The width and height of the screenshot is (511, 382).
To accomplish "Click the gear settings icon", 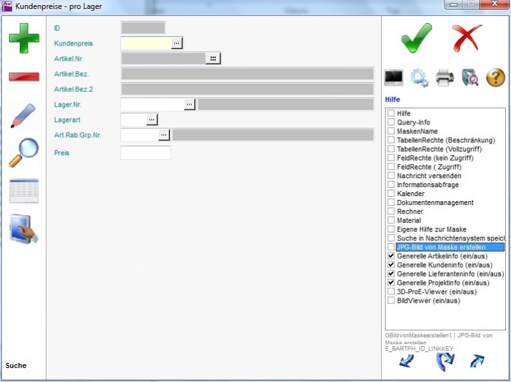I will click(419, 78).
